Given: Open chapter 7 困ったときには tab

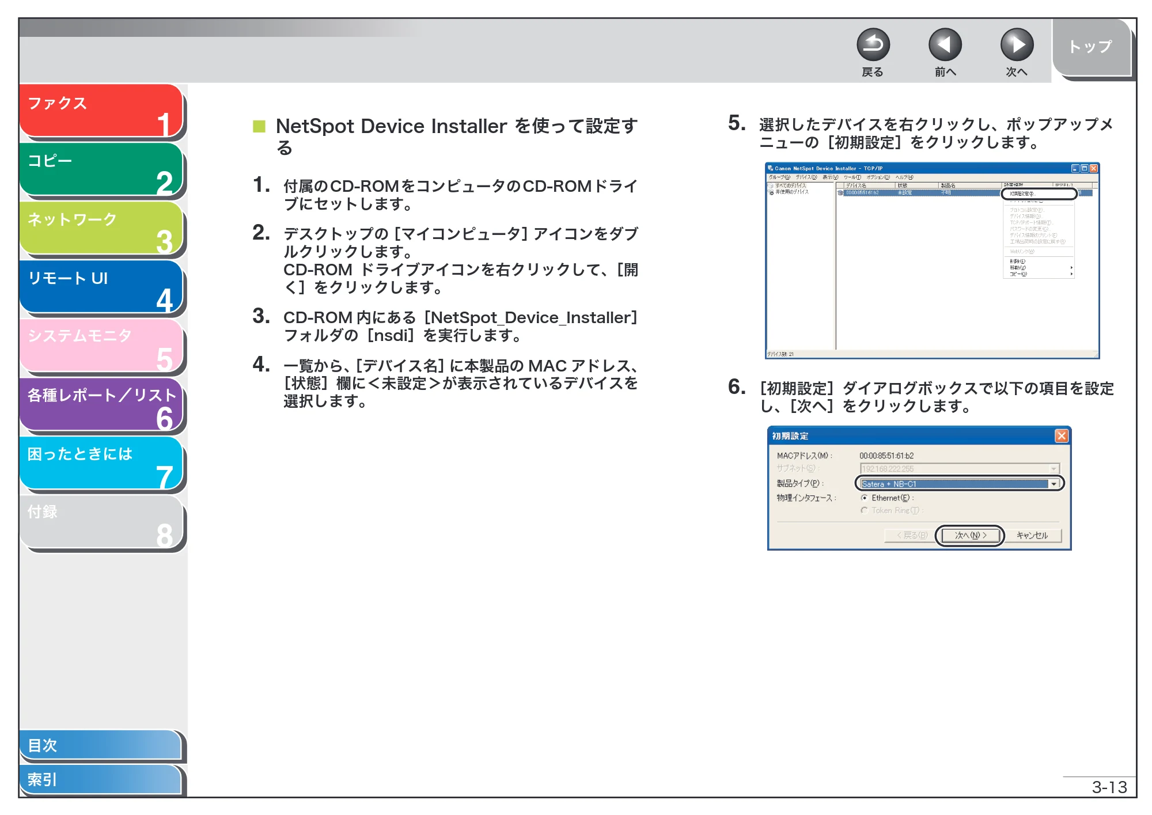Looking at the screenshot, I should coord(101,463).
